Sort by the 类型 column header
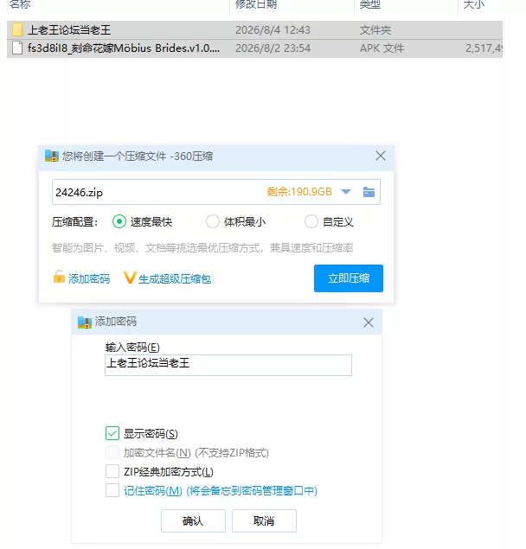The image size is (526, 549). (370, 4)
